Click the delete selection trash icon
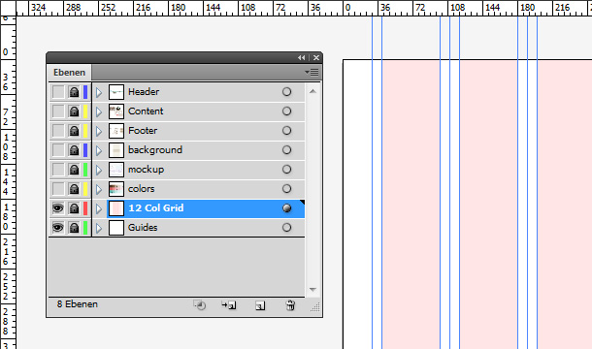 pyautogui.click(x=290, y=304)
